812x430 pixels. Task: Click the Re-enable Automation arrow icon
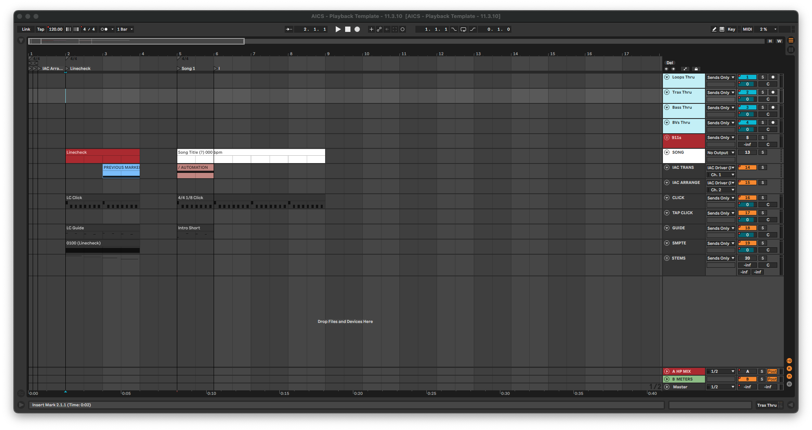387,29
